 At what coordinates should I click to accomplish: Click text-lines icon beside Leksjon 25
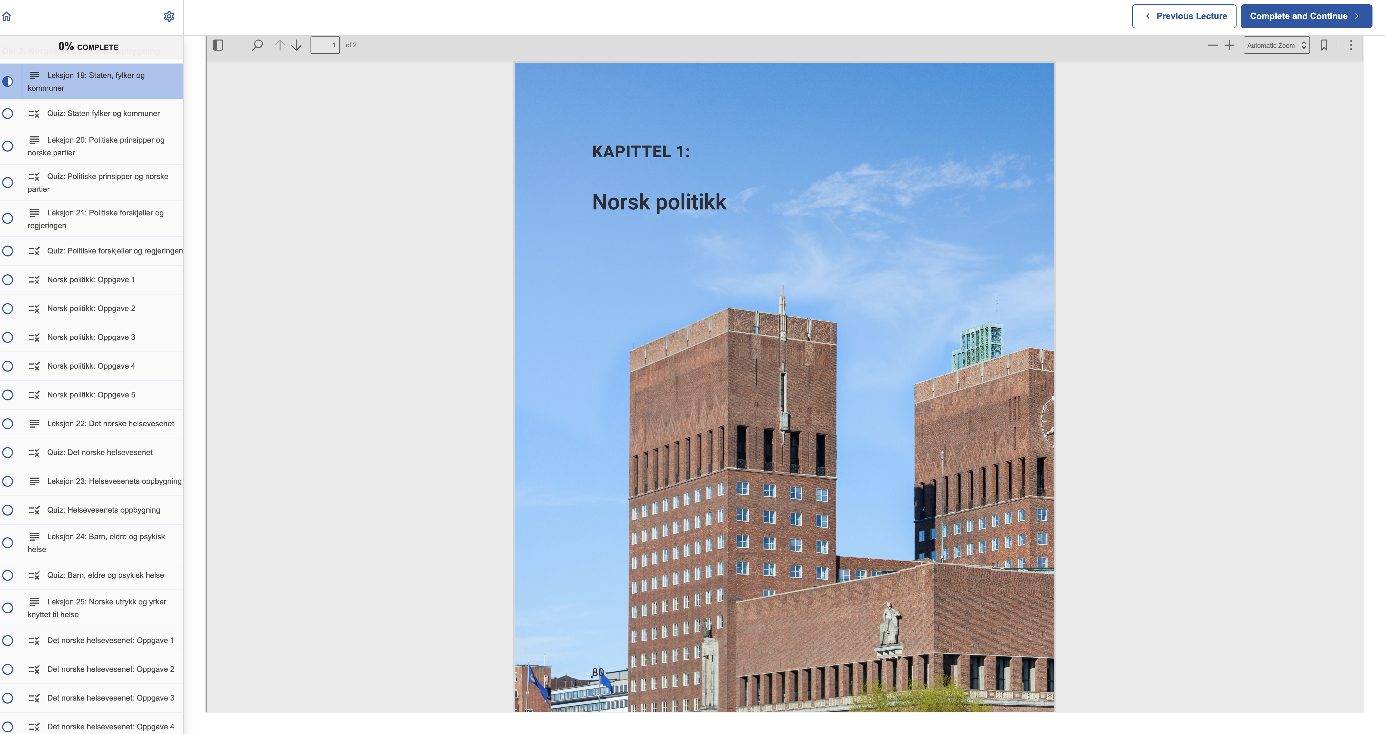[x=34, y=602]
